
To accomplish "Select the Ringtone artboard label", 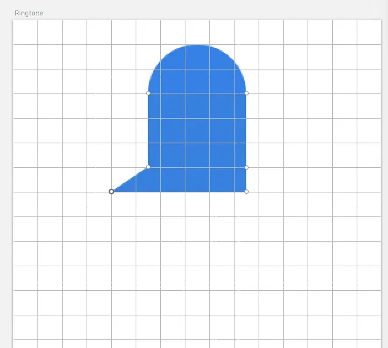I will [x=29, y=13].
